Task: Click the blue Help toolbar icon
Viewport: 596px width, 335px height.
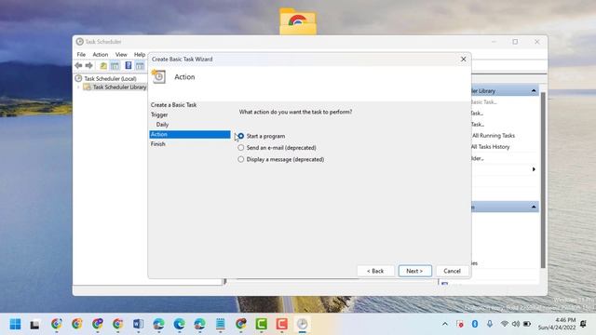Action: pos(129,66)
